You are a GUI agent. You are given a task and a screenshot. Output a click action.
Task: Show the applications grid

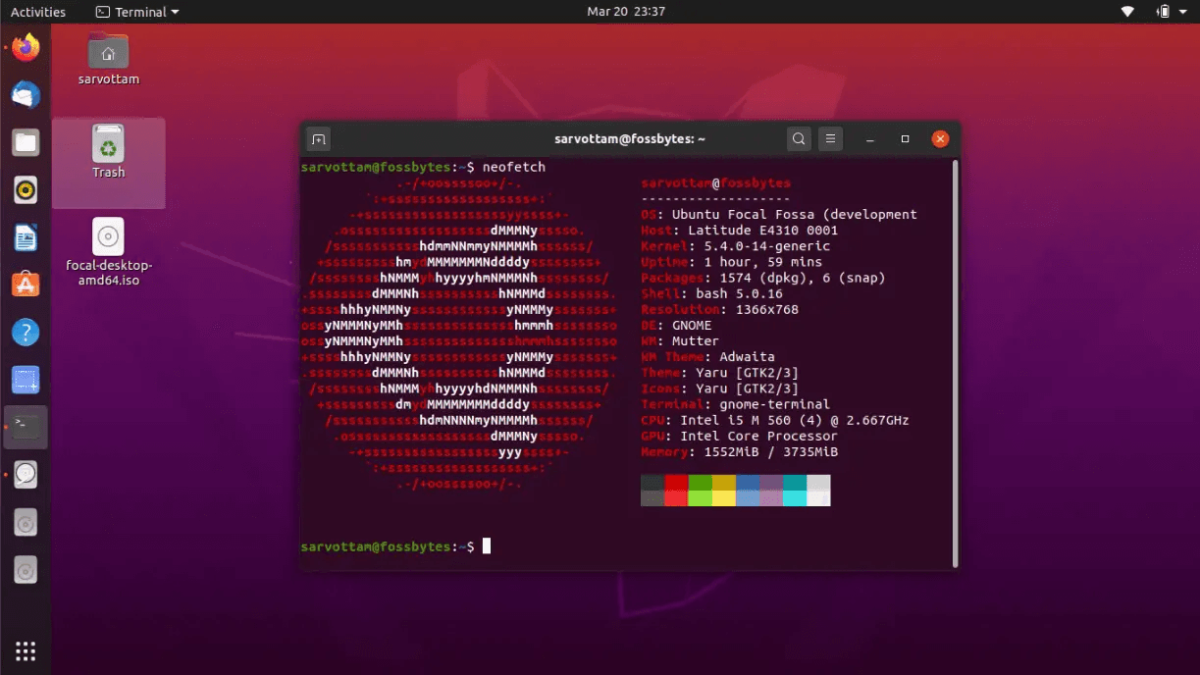[x=26, y=650]
